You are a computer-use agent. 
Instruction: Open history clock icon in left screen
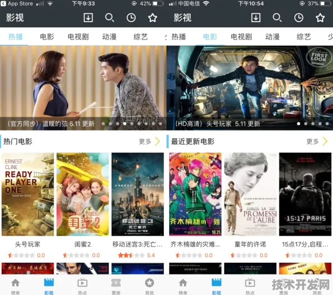pos(131,18)
